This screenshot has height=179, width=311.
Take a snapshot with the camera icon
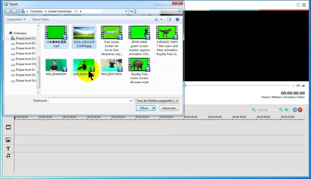coord(298,86)
